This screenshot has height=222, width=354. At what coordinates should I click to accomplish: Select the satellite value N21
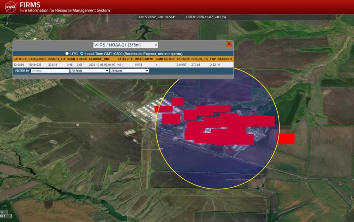pos(120,65)
